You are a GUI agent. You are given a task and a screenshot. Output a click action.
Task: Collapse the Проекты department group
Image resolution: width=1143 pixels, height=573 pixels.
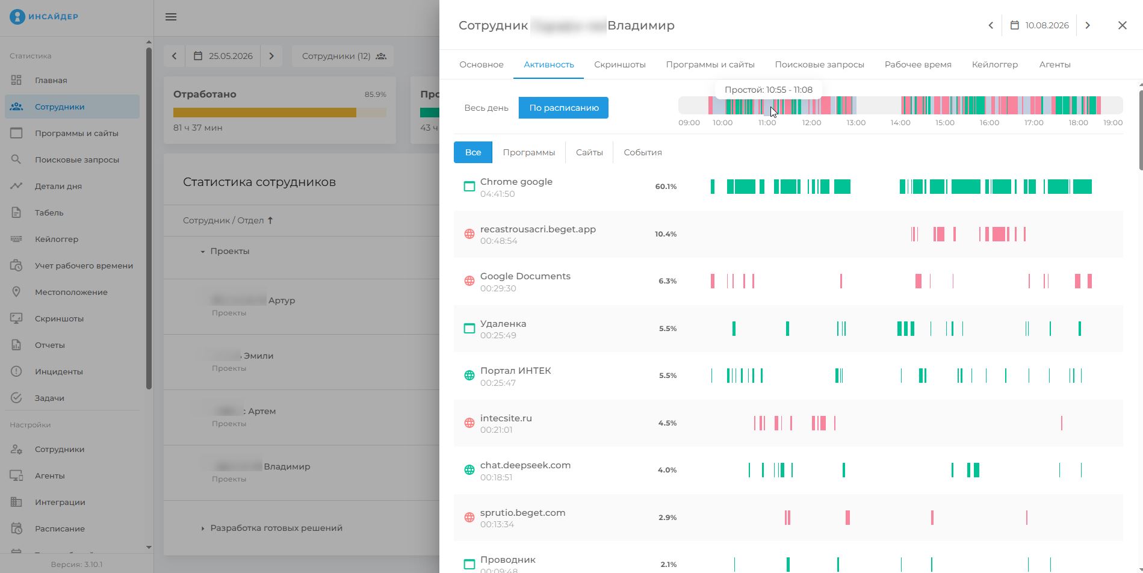click(203, 252)
